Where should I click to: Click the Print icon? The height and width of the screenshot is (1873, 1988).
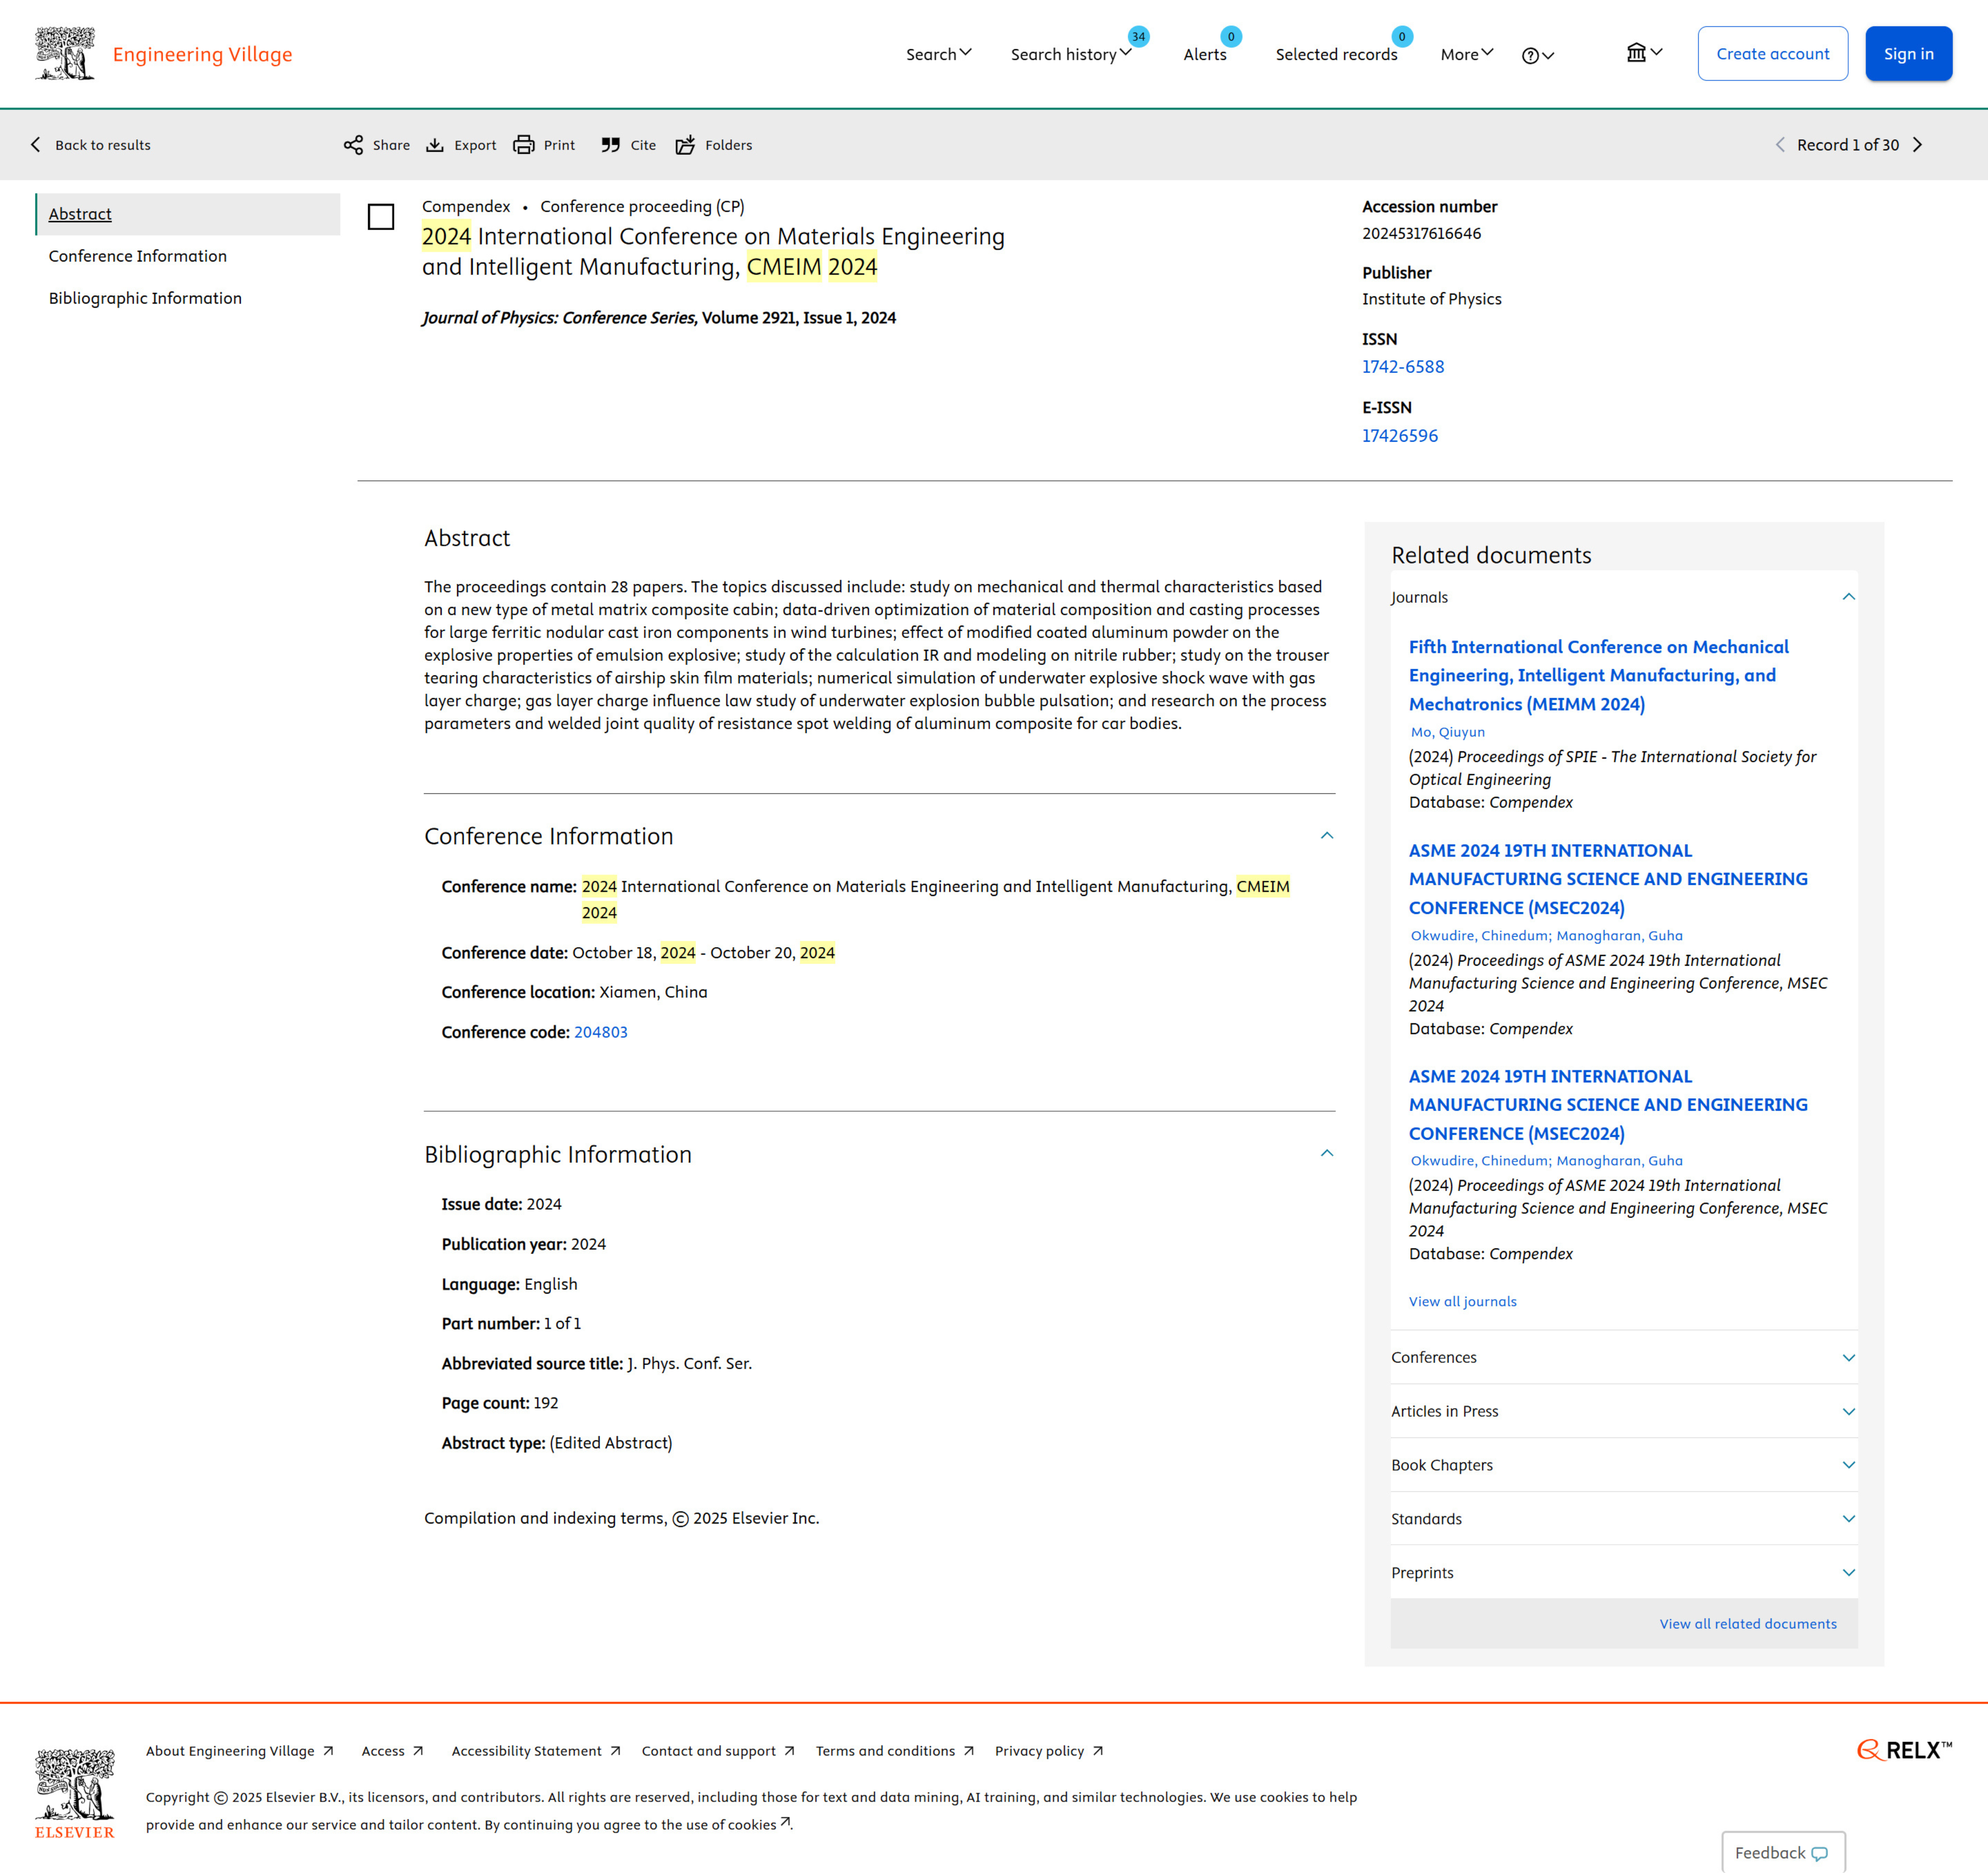point(523,145)
